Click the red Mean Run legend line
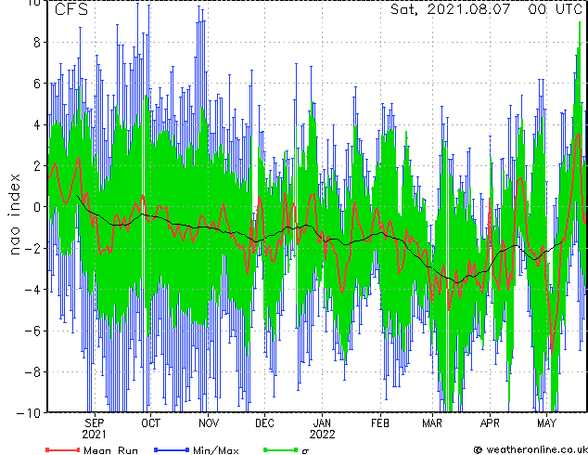 pos(63,449)
